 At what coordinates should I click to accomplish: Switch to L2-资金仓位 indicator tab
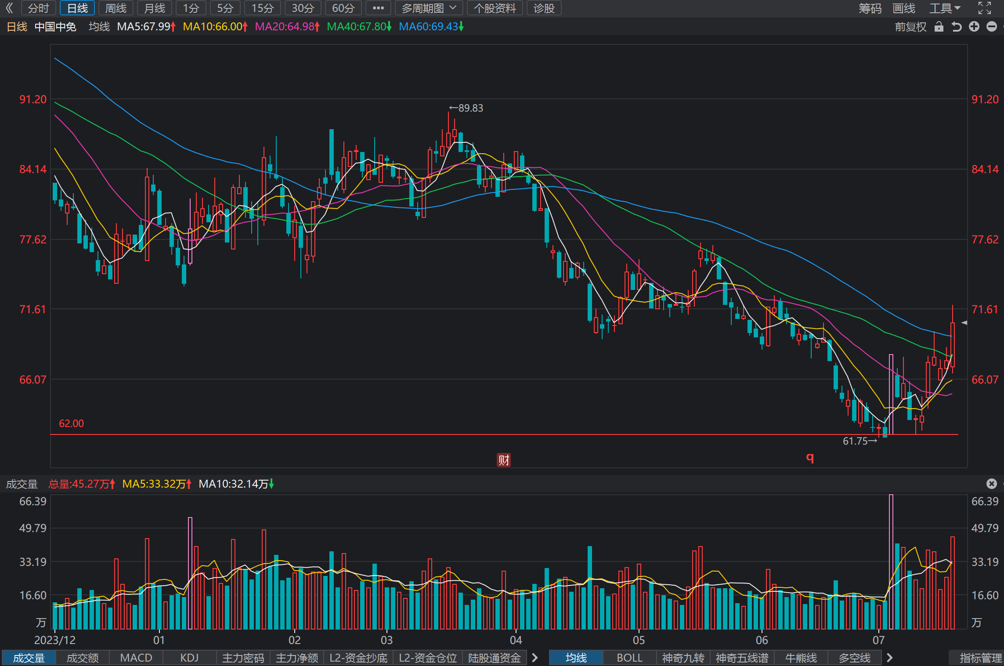[x=428, y=658]
